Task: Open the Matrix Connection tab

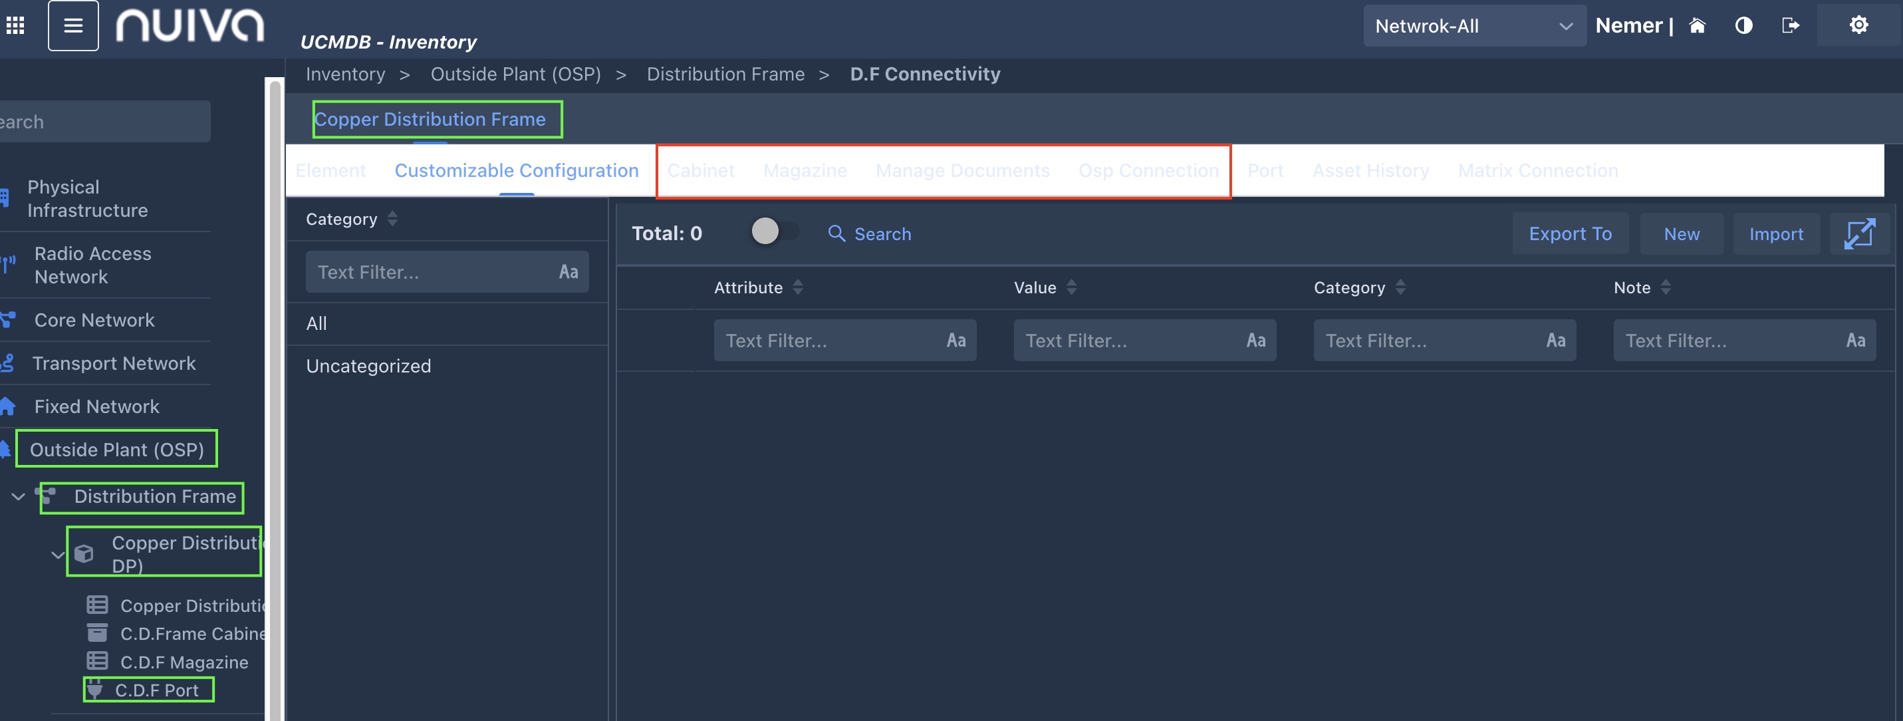Action: (x=1537, y=171)
